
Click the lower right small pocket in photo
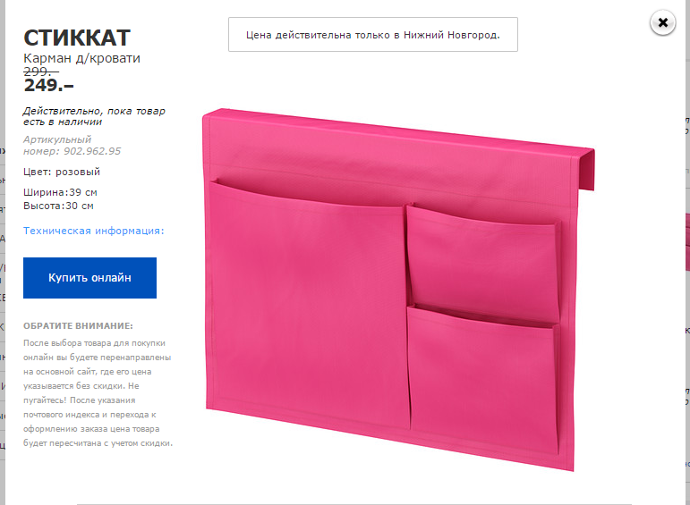[x=482, y=380]
